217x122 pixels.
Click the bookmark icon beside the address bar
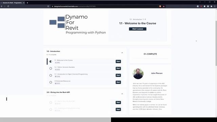click(48, 6)
